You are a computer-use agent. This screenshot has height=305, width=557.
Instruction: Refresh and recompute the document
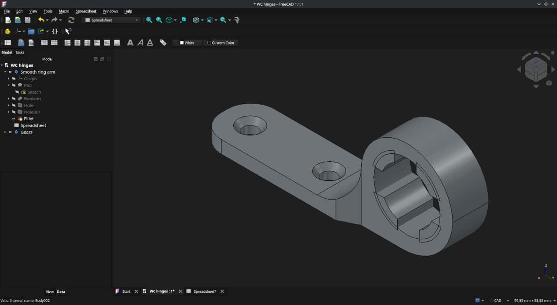71,20
